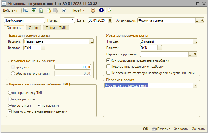Click into the Номер input field
208x133 pixels.
[x=67, y=20]
